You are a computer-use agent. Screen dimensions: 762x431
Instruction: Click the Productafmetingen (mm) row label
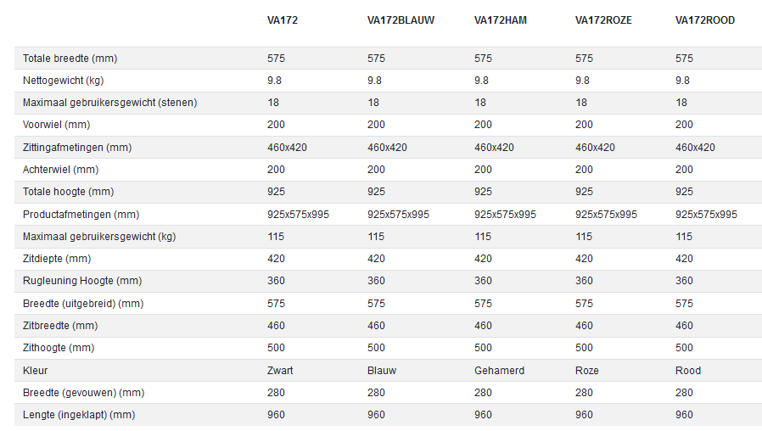click(x=81, y=215)
